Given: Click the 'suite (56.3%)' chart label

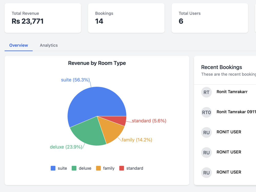Looking at the screenshot, I should tap(76, 80).
